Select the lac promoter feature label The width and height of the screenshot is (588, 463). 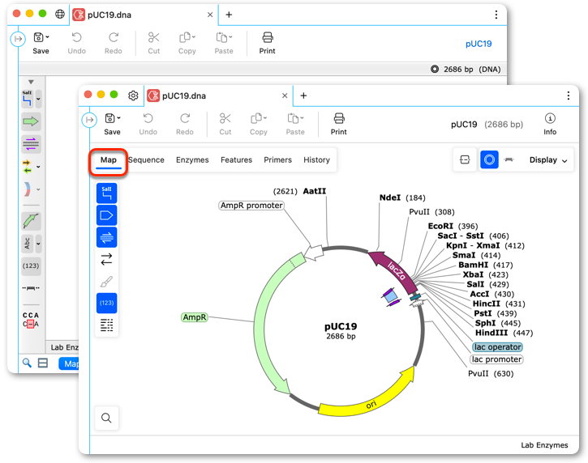pyautogui.click(x=496, y=359)
